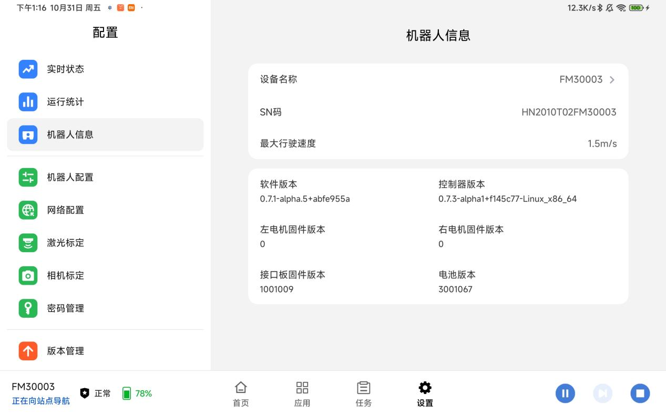Tap the 正常 shield status indicator
Viewport: 666px width, 416px height.
tap(96, 393)
